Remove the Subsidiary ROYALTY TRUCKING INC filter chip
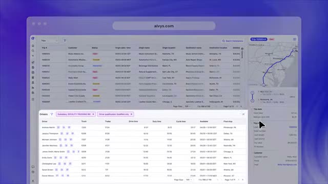 pos(93,114)
